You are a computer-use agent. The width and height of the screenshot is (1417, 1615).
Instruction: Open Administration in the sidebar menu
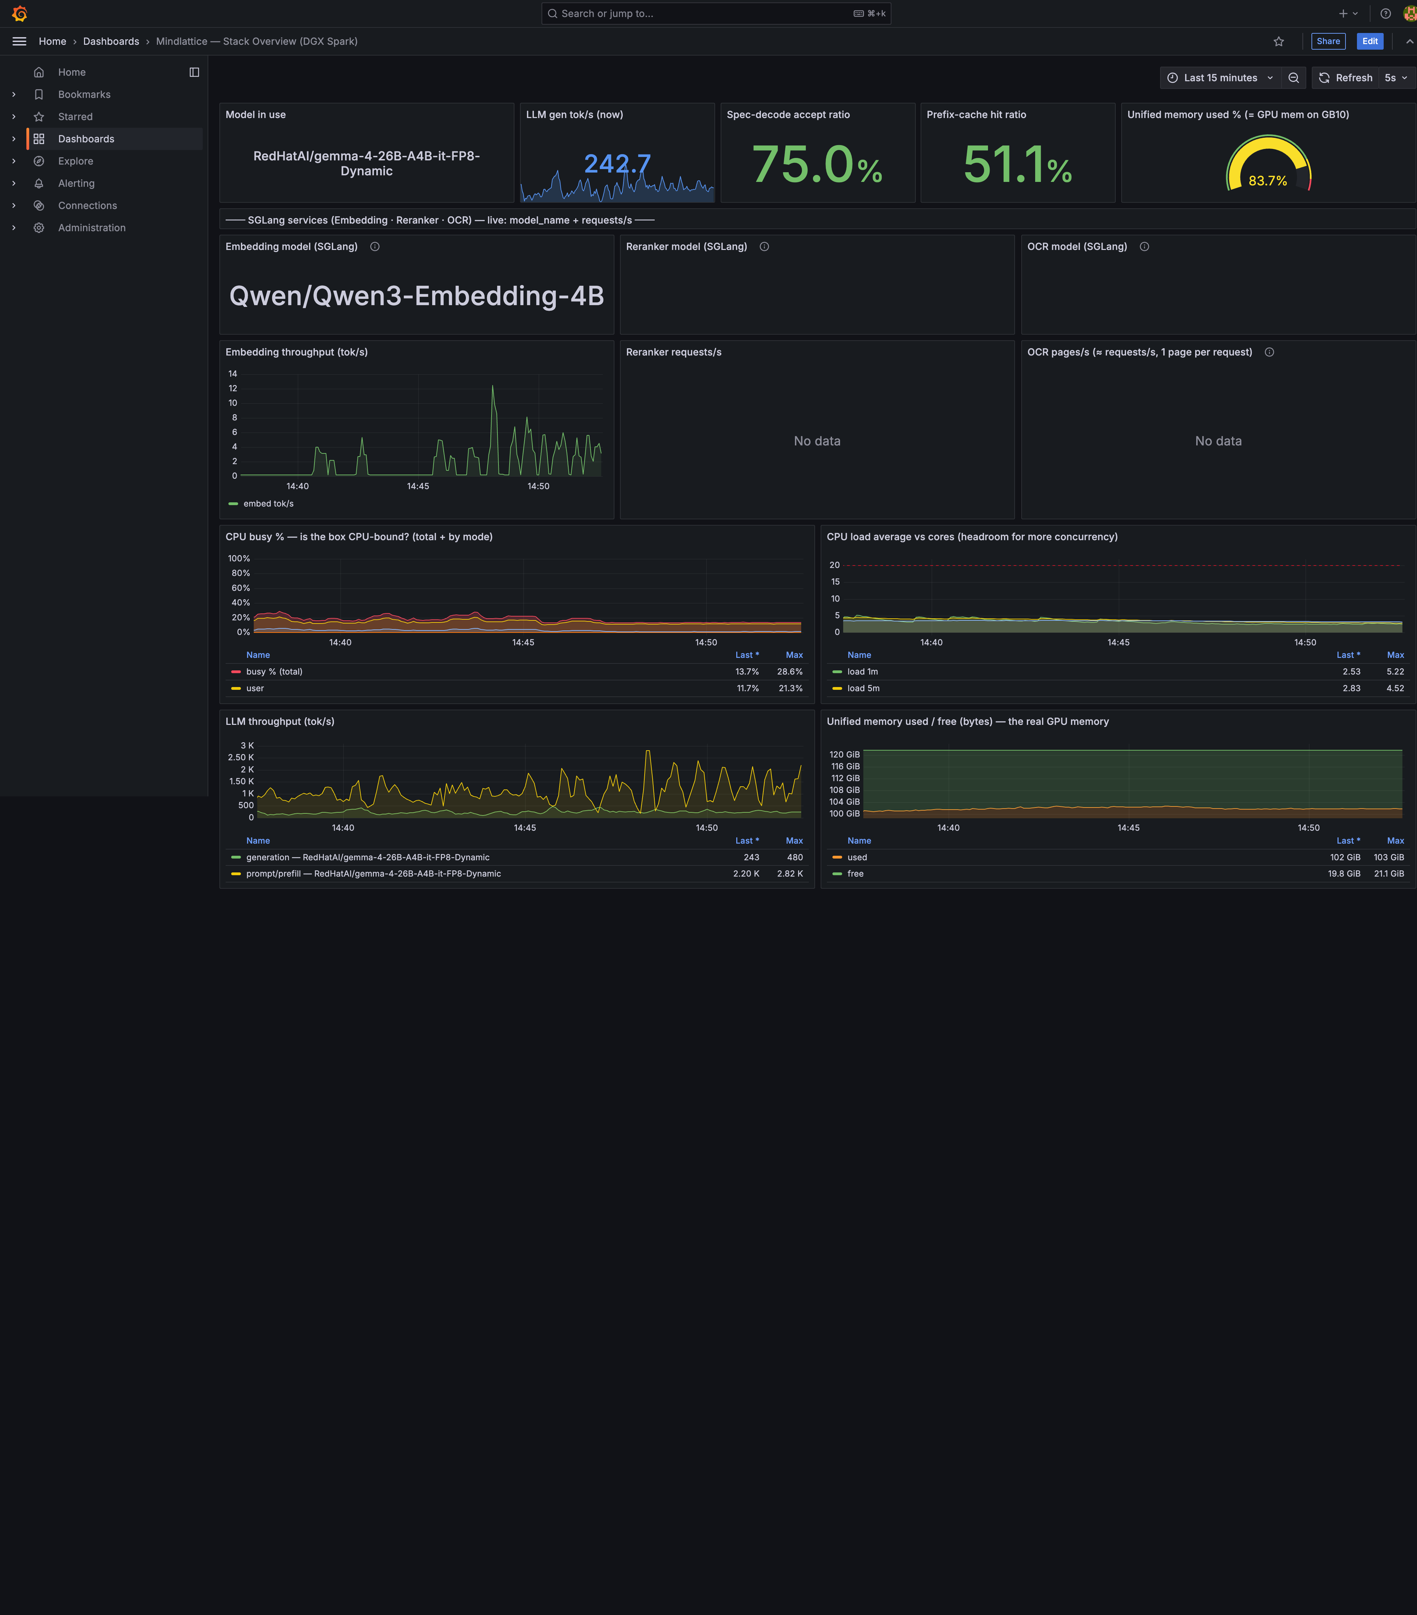[x=92, y=227]
